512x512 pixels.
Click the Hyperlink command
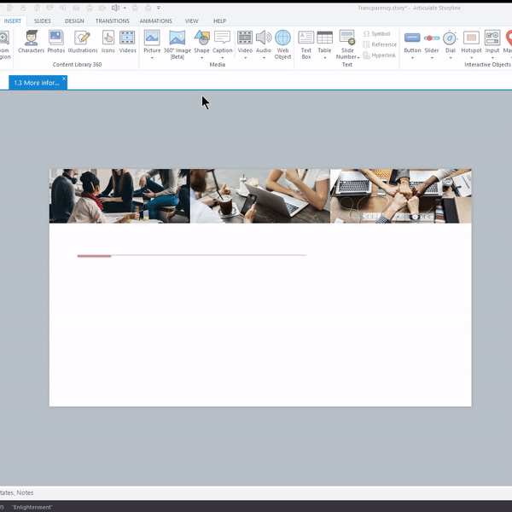(x=379, y=55)
